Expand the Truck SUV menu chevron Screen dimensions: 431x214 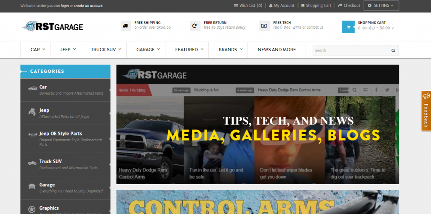coord(120,49)
